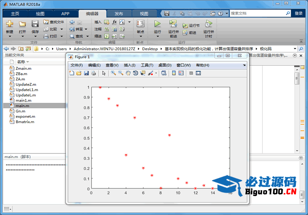Click Hide Plot Tools icon
The width and height of the screenshot is (308, 215).
point(191,73)
